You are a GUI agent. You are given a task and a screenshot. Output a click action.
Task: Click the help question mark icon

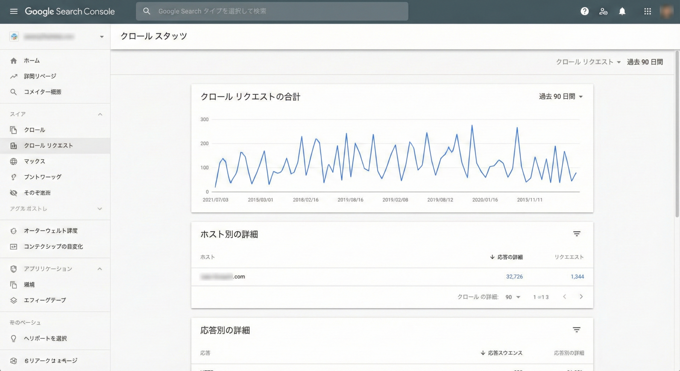click(584, 11)
